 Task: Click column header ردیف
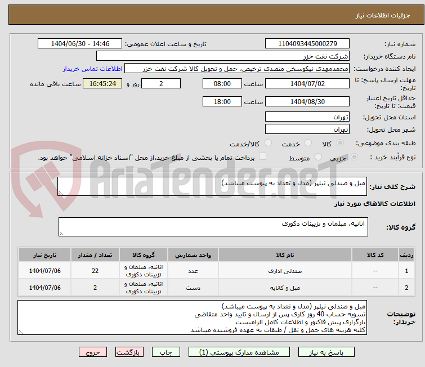coord(406,255)
